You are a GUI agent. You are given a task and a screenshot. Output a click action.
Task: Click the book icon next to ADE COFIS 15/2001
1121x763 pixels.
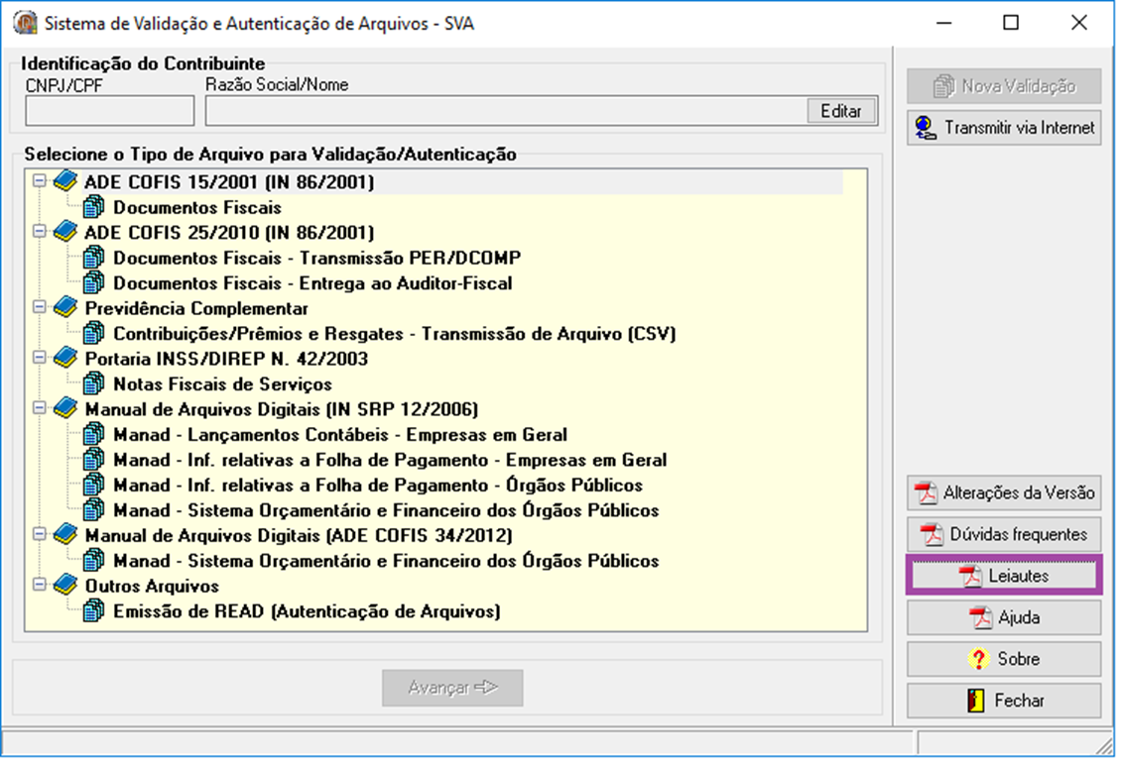point(64,181)
